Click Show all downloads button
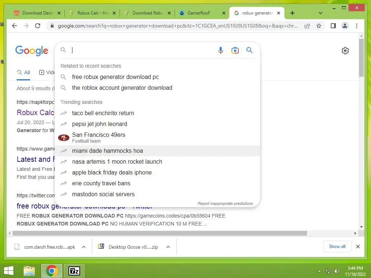This screenshot has height=278, width=371. pyautogui.click(x=337, y=247)
